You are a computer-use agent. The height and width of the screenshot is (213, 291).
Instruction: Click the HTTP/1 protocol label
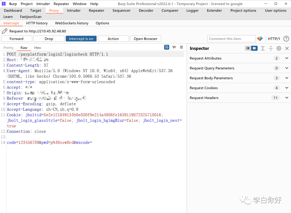pos(274,39)
